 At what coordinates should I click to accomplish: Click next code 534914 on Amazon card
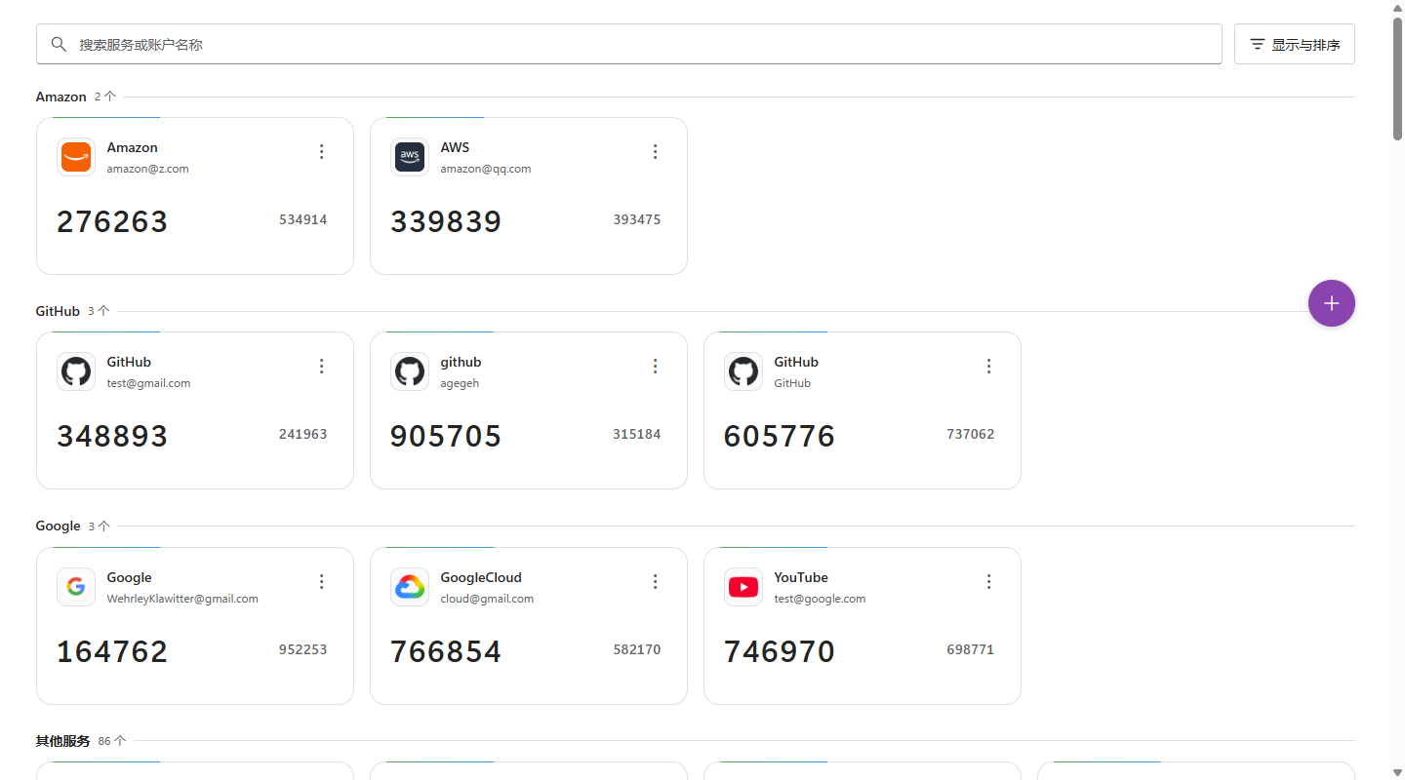303,219
